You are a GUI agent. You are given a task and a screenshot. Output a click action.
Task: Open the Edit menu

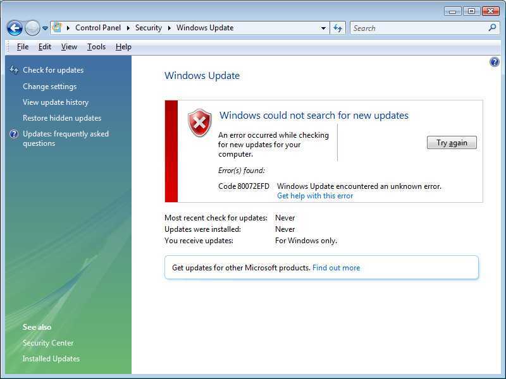click(x=45, y=47)
